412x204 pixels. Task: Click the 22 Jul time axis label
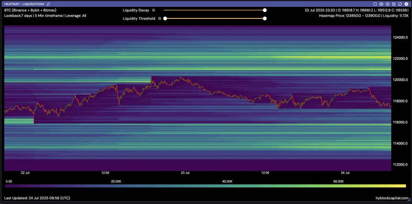click(x=25, y=173)
